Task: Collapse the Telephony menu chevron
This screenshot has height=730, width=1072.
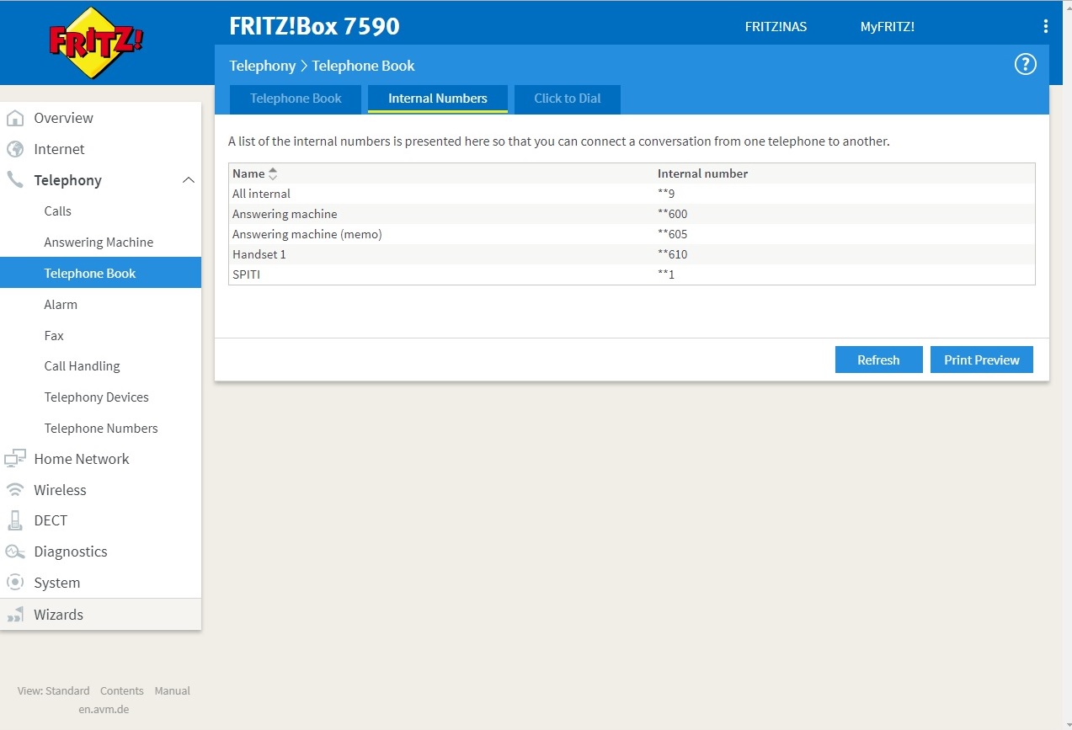Action: tap(189, 180)
